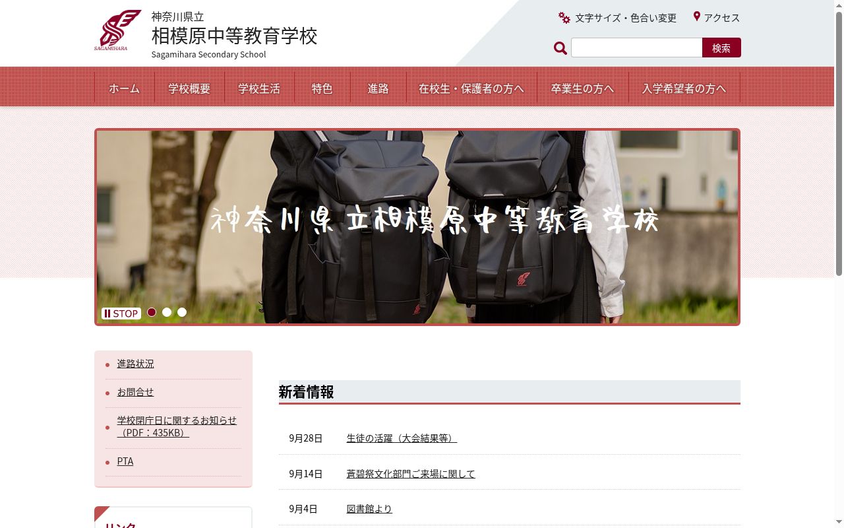Open 学校閉庁日に関するお知らせ PDF link
Image resolution: width=844 pixels, height=528 pixels.
(177, 426)
